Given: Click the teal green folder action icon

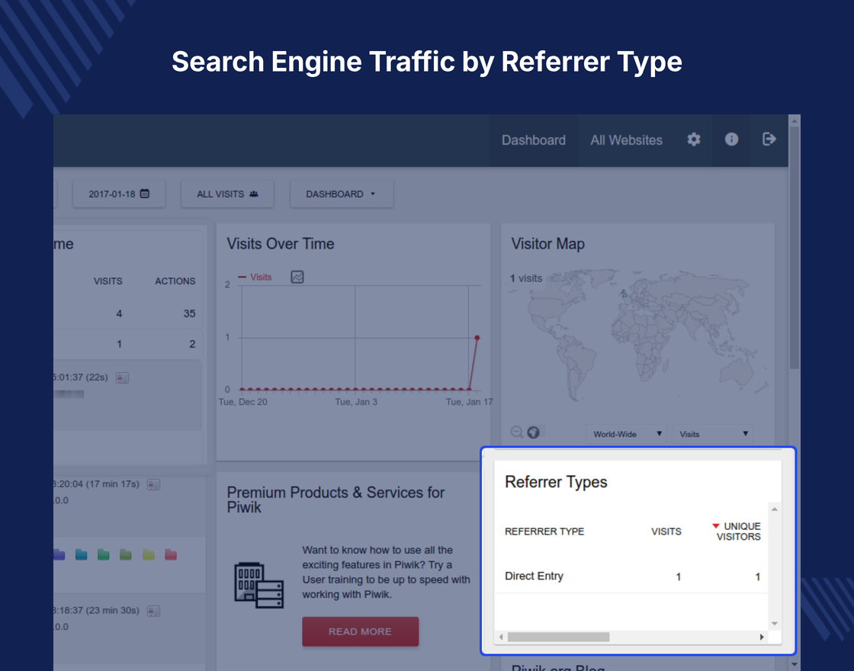Looking at the screenshot, I should pyautogui.click(x=104, y=554).
